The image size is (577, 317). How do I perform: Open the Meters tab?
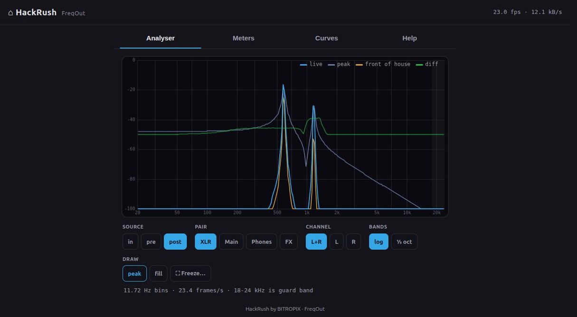coord(244,38)
